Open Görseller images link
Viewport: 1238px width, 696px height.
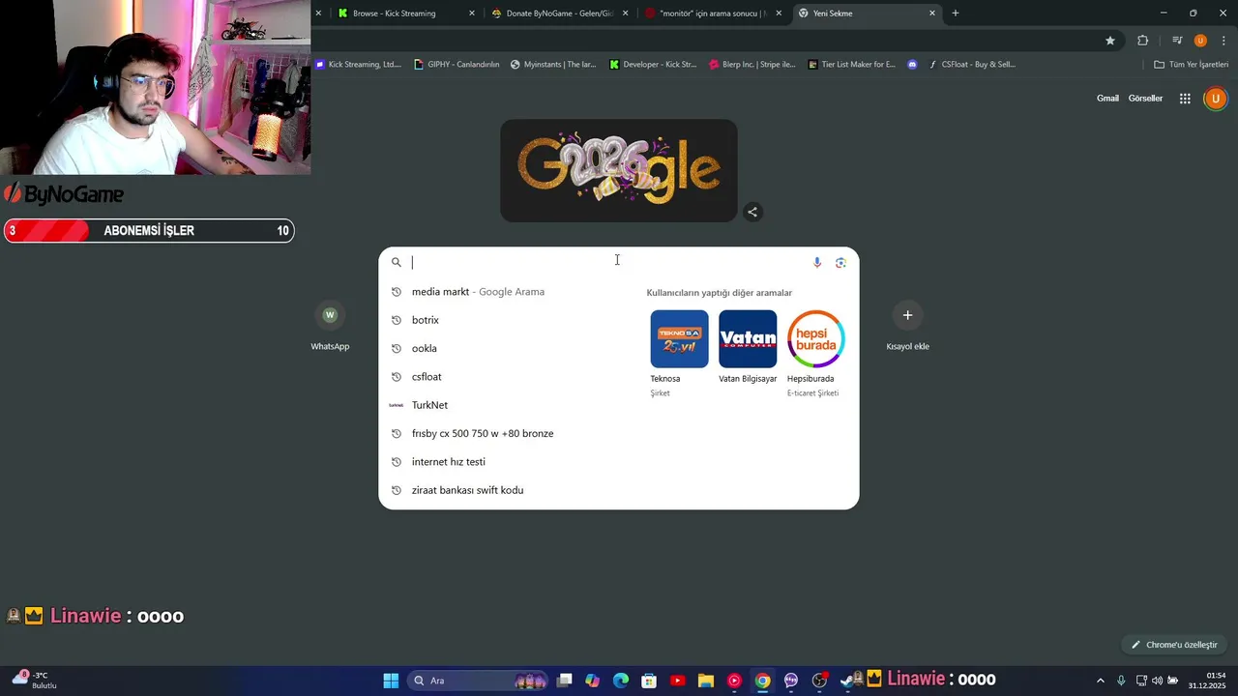1145,99
